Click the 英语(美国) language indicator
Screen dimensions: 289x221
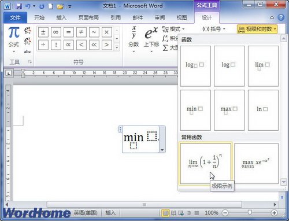(x=86, y=213)
